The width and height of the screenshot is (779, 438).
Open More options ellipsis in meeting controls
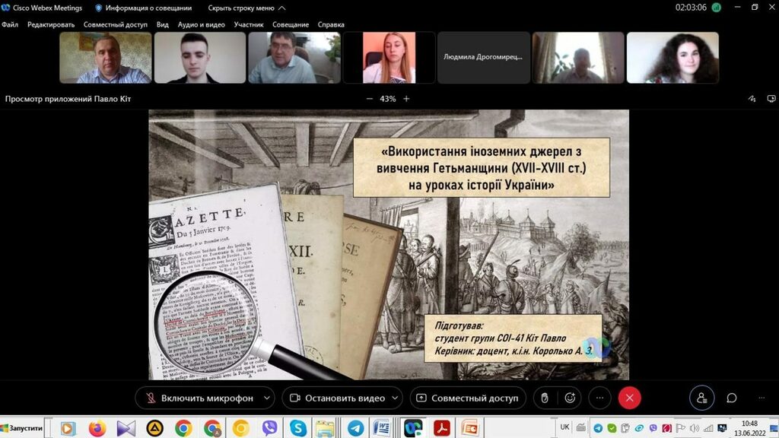pos(599,398)
